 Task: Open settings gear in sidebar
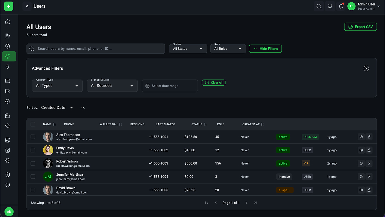pyautogui.click(x=8, y=161)
